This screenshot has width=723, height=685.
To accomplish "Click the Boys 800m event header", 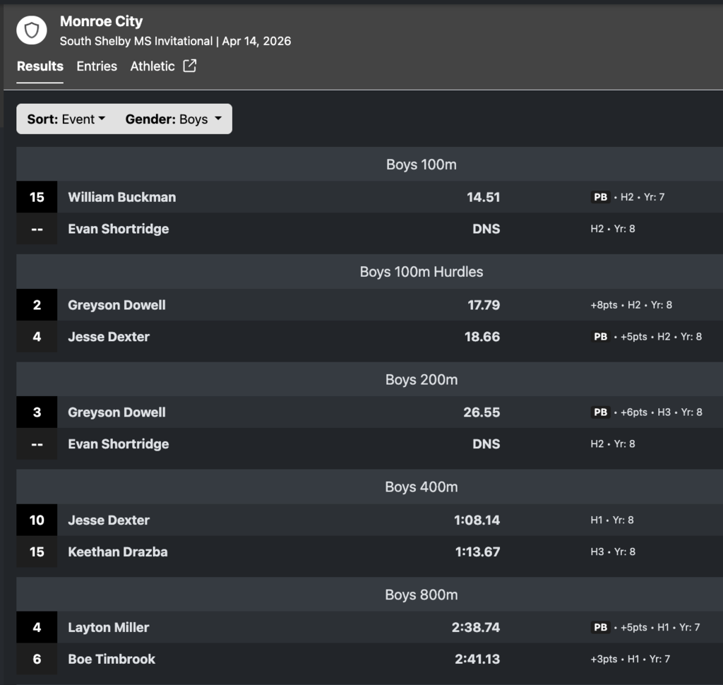I will 421,595.
